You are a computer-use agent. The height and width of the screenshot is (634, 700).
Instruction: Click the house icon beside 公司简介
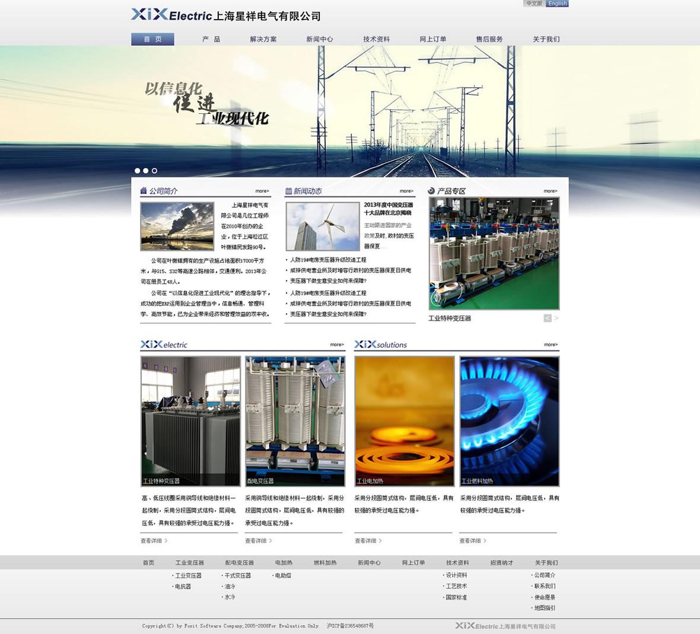(x=144, y=191)
